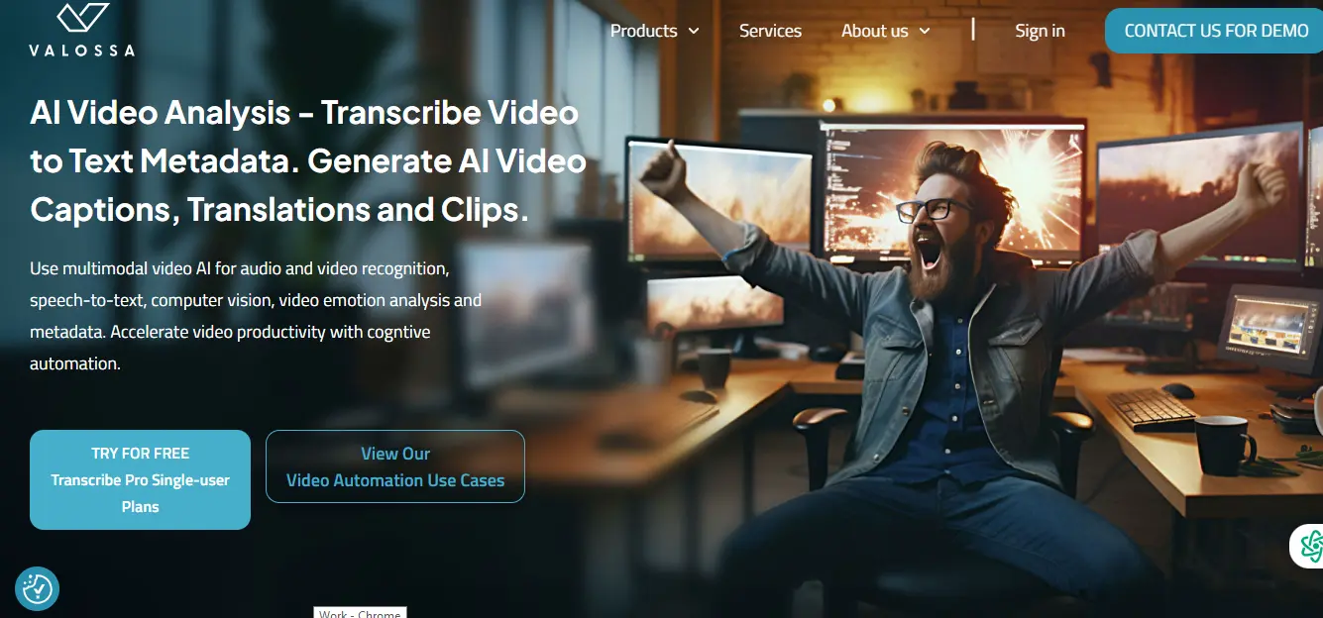This screenshot has width=1323, height=618.
Task: Click the Work - Chrome tooltip label
Action: coord(360,613)
